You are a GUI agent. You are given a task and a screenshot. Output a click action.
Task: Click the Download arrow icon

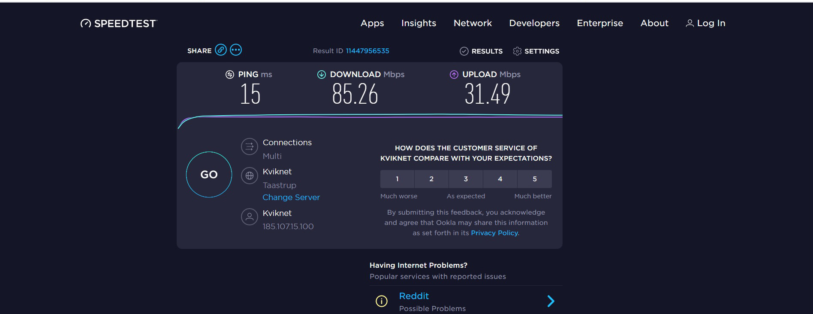322,75
